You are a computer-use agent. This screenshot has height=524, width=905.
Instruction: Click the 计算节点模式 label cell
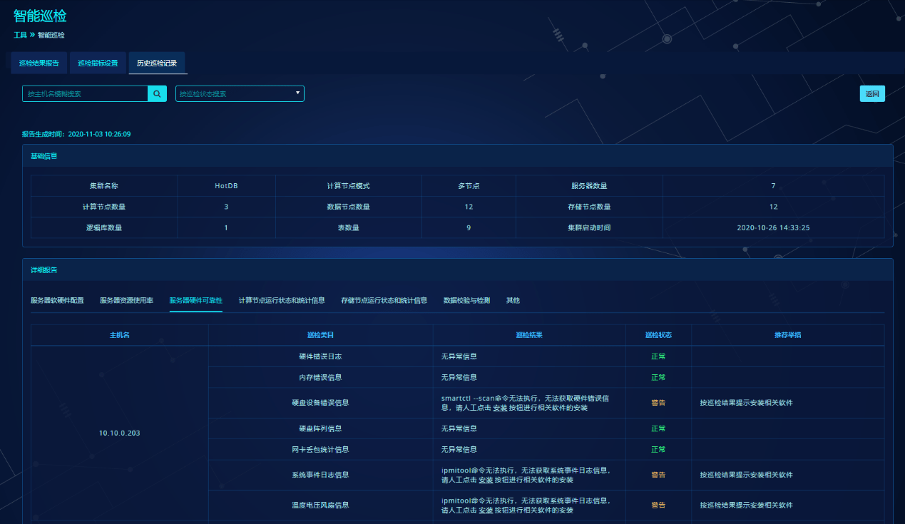pyautogui.click(x=348, y=186)
